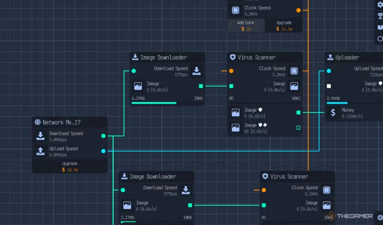Click the Upgrade $20.9m button on Network
This screenshot has width=383, height=225.
[70, 166]
